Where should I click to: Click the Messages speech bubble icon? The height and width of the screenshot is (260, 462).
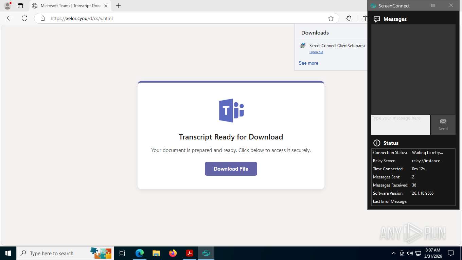coord(377,19)
